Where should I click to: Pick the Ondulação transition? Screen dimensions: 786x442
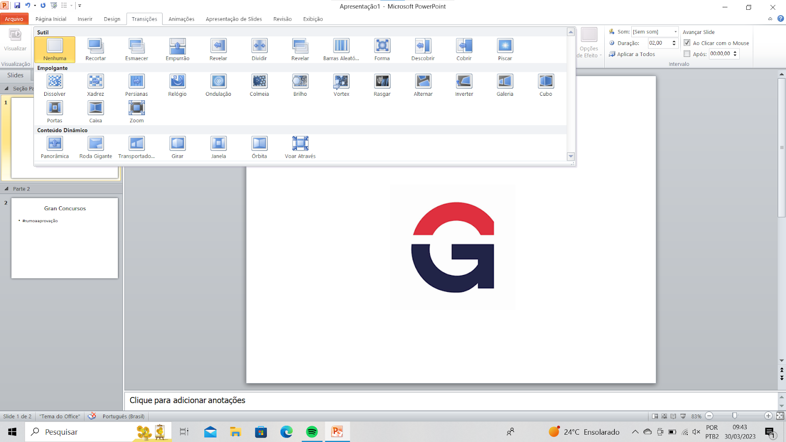click(x=218, y=85)
